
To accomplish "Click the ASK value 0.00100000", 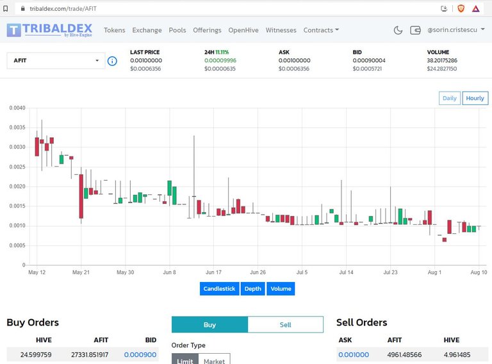I will point(294,61).
